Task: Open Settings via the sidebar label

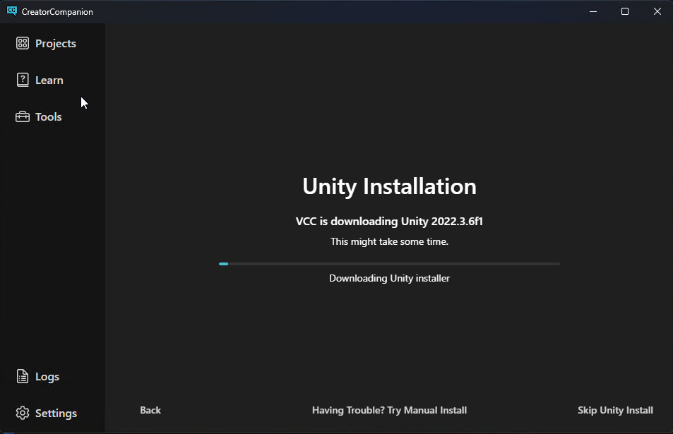Action: [56, 414]
